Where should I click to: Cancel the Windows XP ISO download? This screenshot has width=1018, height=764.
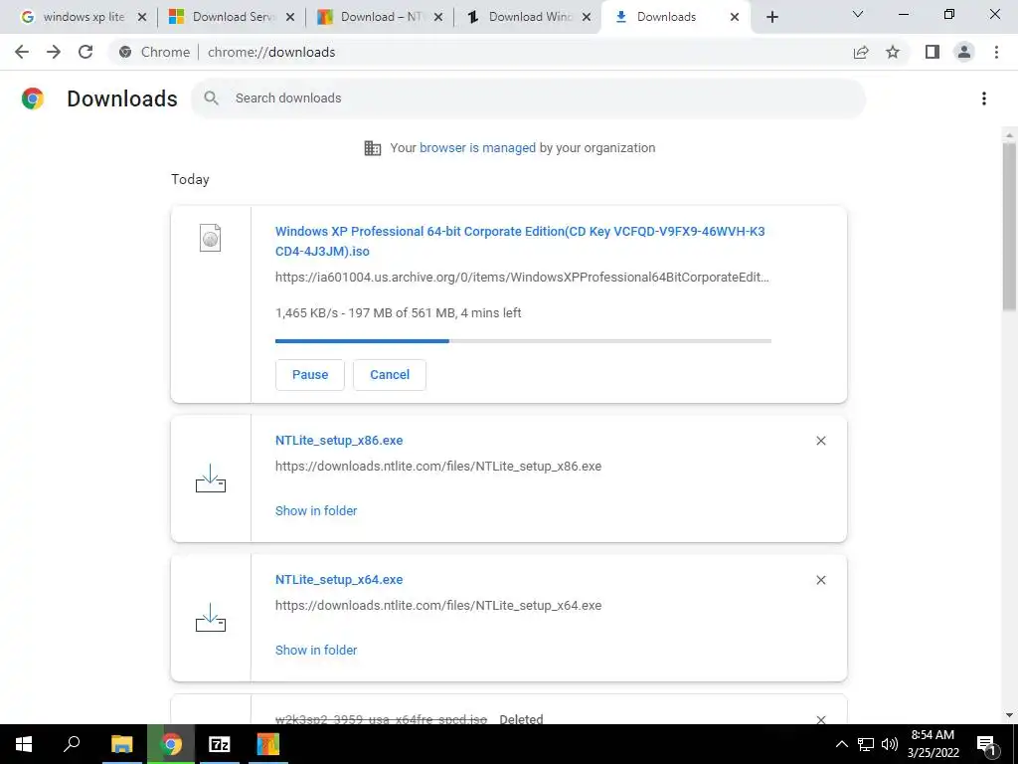390,375
